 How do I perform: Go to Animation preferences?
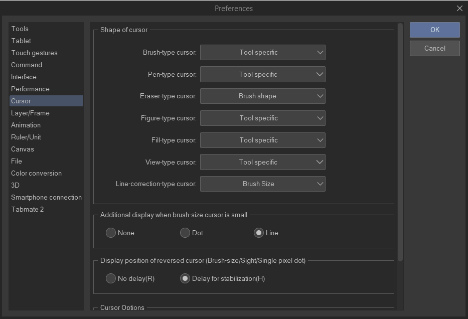click(46, 125)
